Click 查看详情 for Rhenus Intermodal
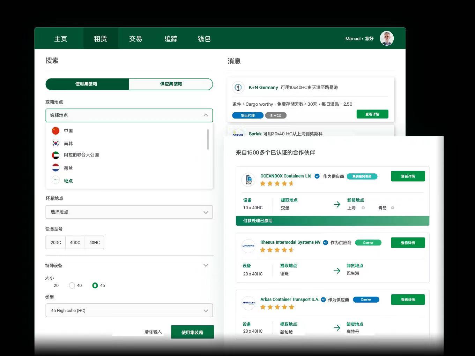 (x=408, y=243)
